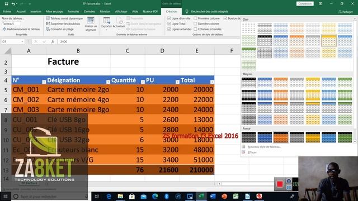This screenshot has width=358, height=201.
Task: Select the dark blue table style in Foncé
Action: [x=265, y=137]
